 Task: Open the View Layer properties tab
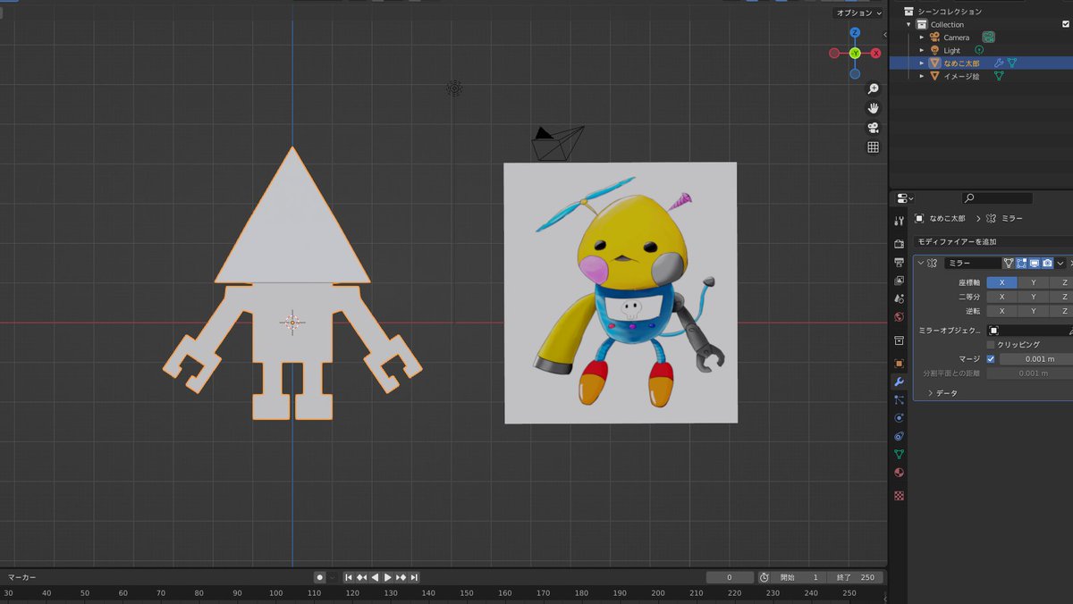900,280
